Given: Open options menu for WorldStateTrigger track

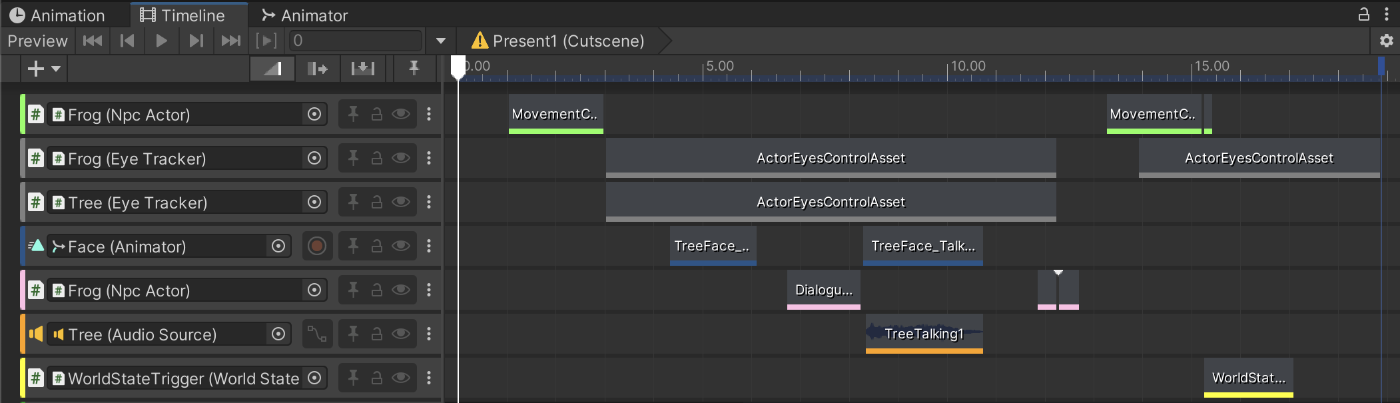Looking at the screenshot, I should tap(429, 378).
